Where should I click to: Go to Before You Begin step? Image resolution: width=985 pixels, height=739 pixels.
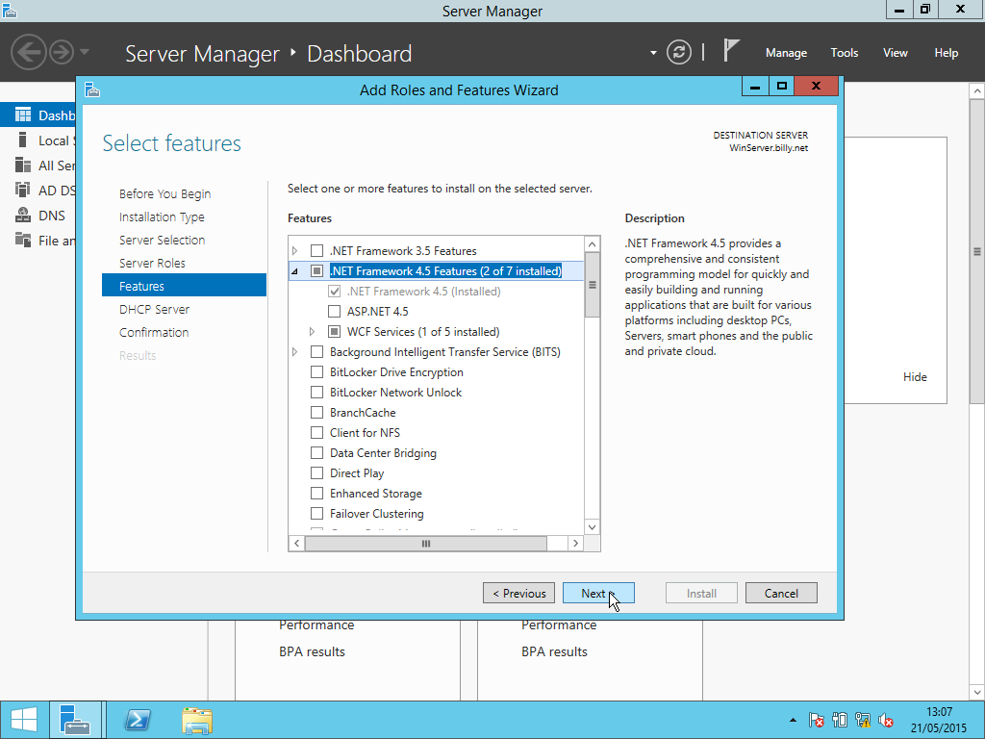point(164,193)
